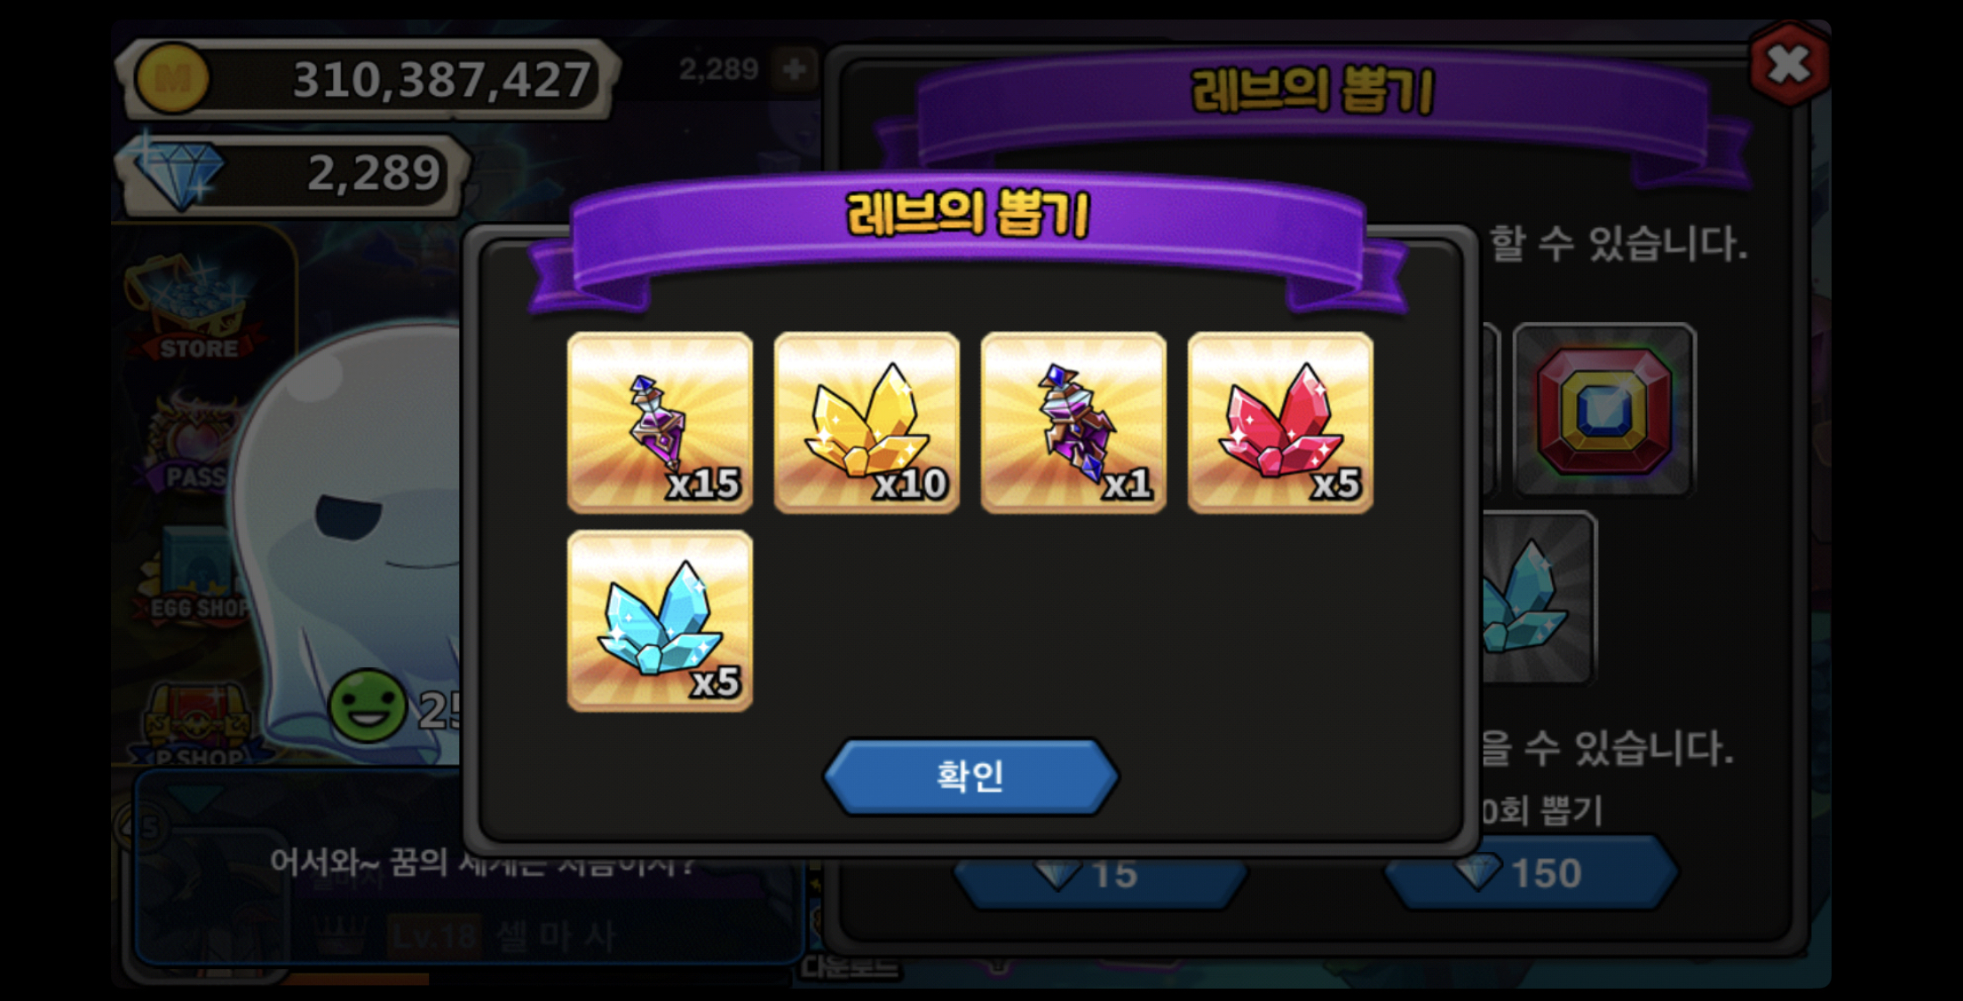This screenshot has width=1963, height=1001.
Task: Click the 확인 confirm button
Action: 970,776
